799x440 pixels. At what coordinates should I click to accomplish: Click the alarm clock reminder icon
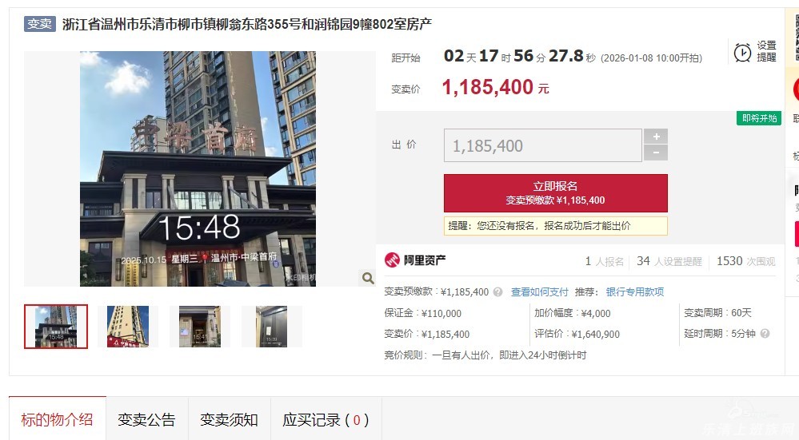742,52
